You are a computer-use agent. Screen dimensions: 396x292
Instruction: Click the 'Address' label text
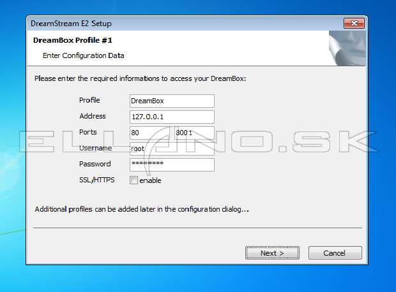coord(93,116)
